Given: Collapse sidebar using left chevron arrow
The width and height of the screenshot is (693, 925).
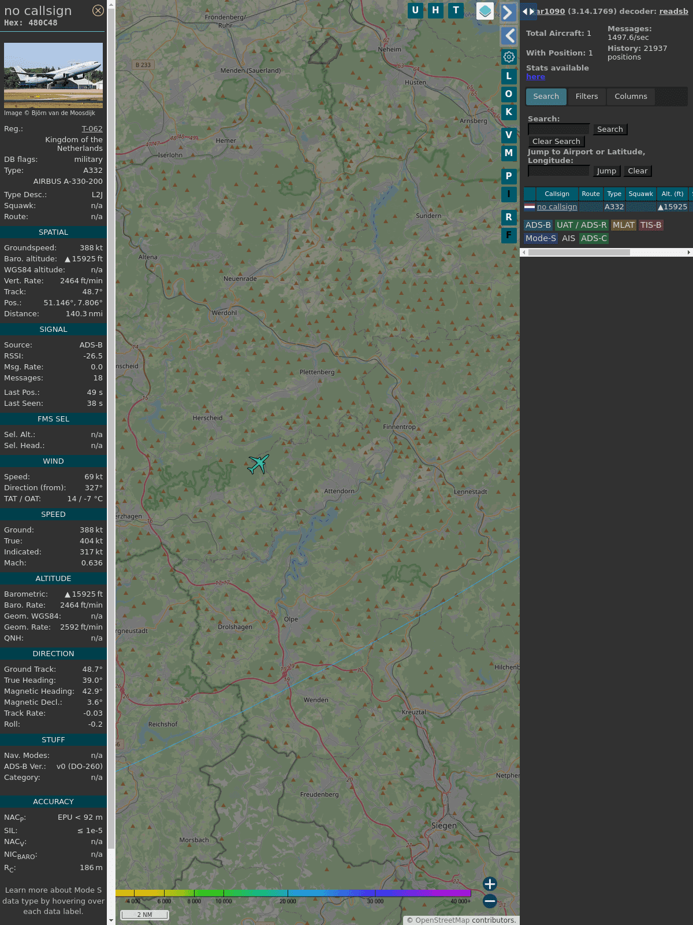Looking at the screenshot, I should [509, 36].
